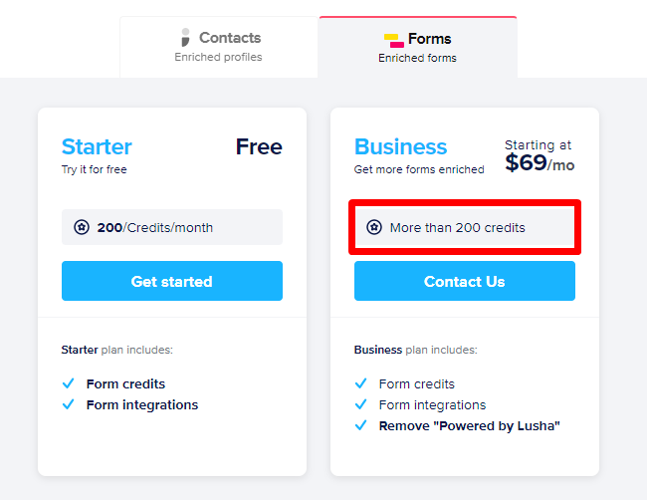The width and height of the screenshot is (647, 500).
Task: Click the $69/mo starting price
Action: [x=539, y=162]
